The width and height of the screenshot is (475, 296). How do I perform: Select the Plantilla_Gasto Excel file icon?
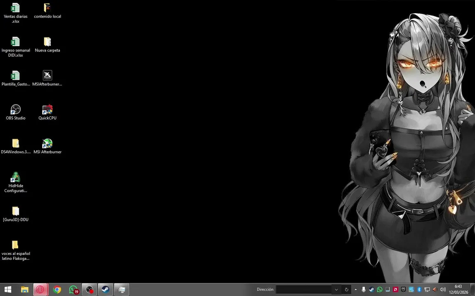coord(15,79)
